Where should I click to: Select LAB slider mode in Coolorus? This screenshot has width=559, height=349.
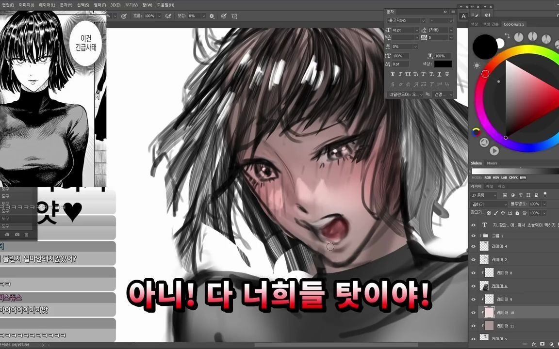(x=504, y=177)
